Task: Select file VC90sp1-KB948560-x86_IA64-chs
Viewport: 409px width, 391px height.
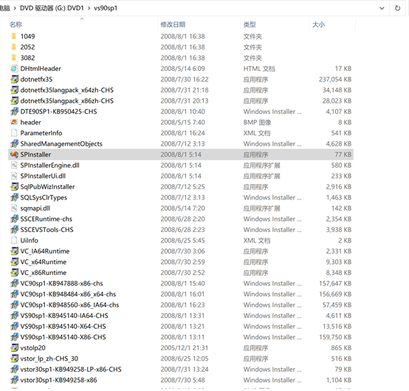Action: [x=69, y=305]
